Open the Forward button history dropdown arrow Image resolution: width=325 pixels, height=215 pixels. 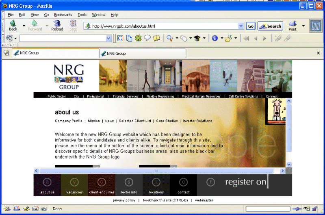pos(47,26)
